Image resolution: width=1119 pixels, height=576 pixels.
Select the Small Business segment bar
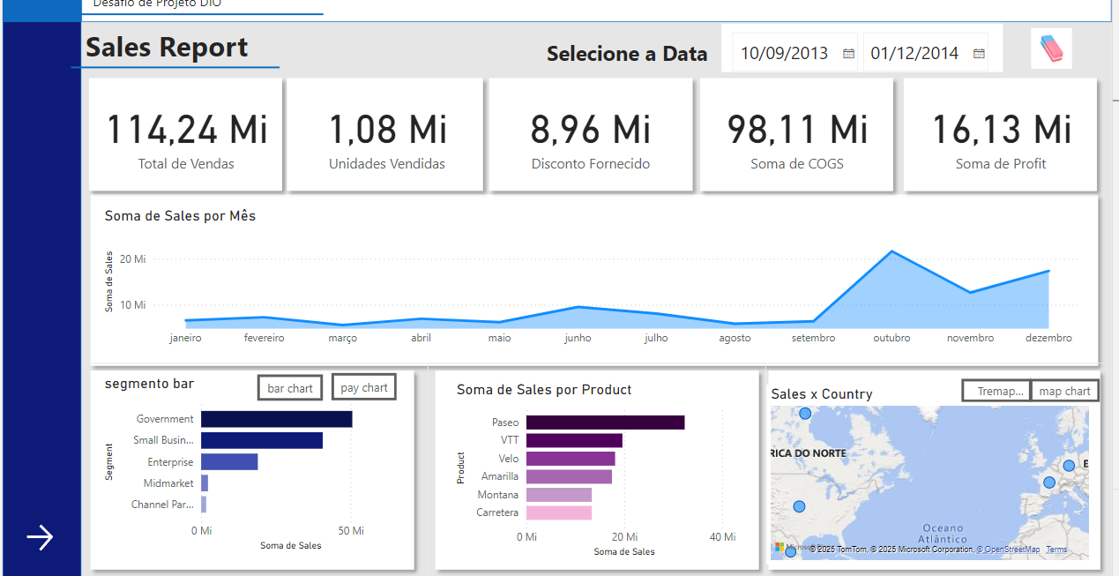click(262, 440)
